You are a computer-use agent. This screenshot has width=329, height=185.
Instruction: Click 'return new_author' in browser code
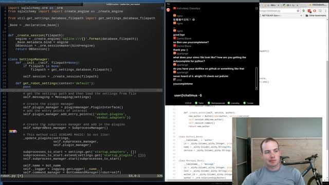199,126
